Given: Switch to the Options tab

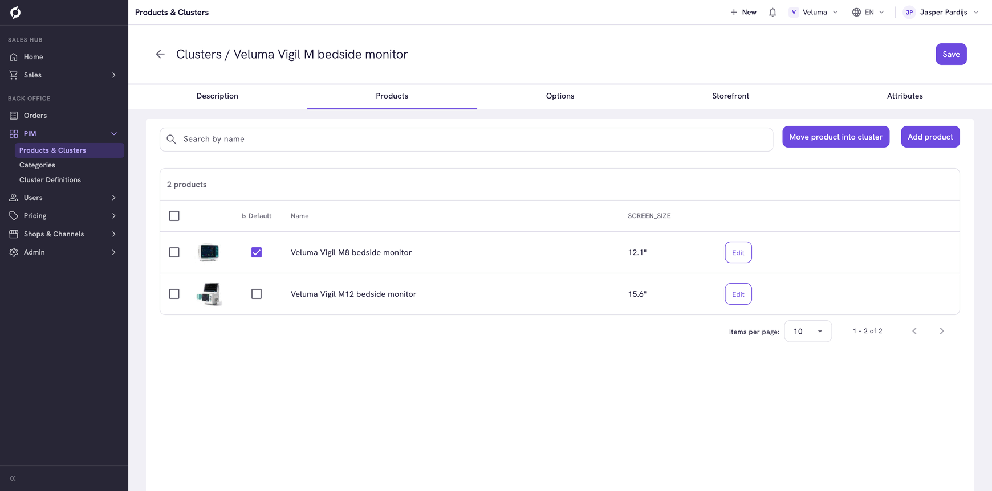Looking at the screenshot, I should tap(560, 96).
